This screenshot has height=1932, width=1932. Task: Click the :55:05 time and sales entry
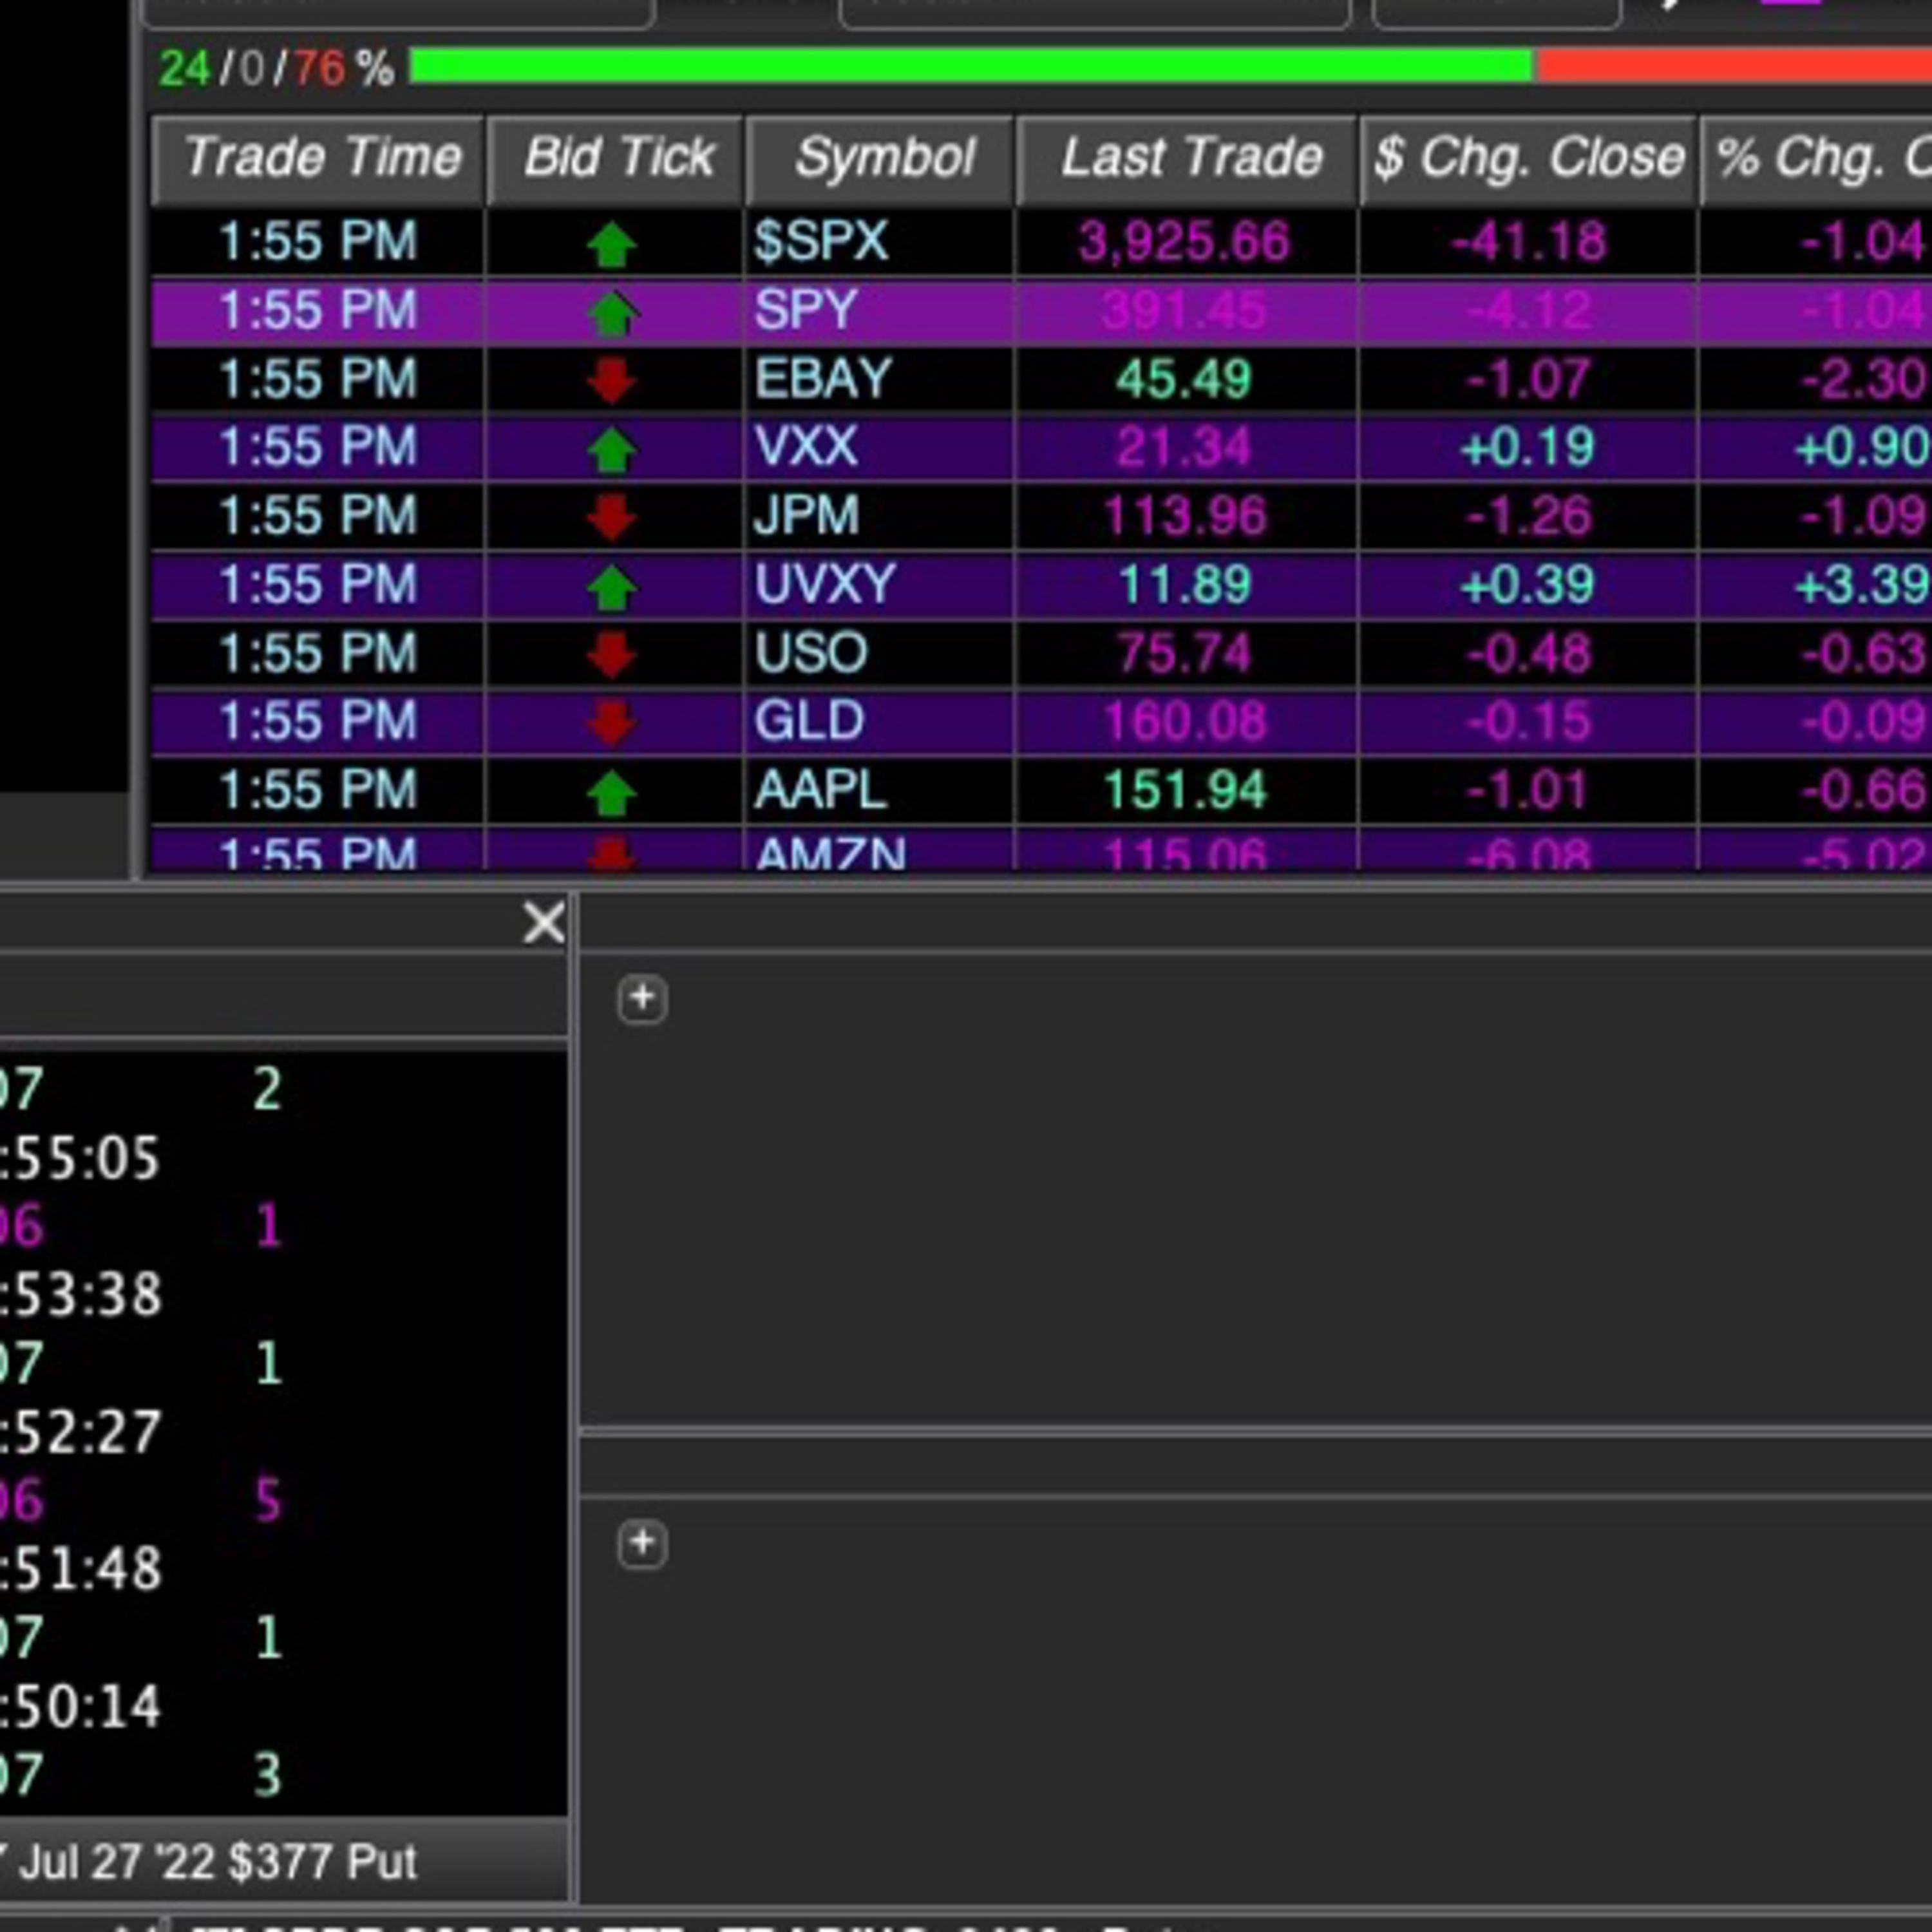tap(80, 1159)
